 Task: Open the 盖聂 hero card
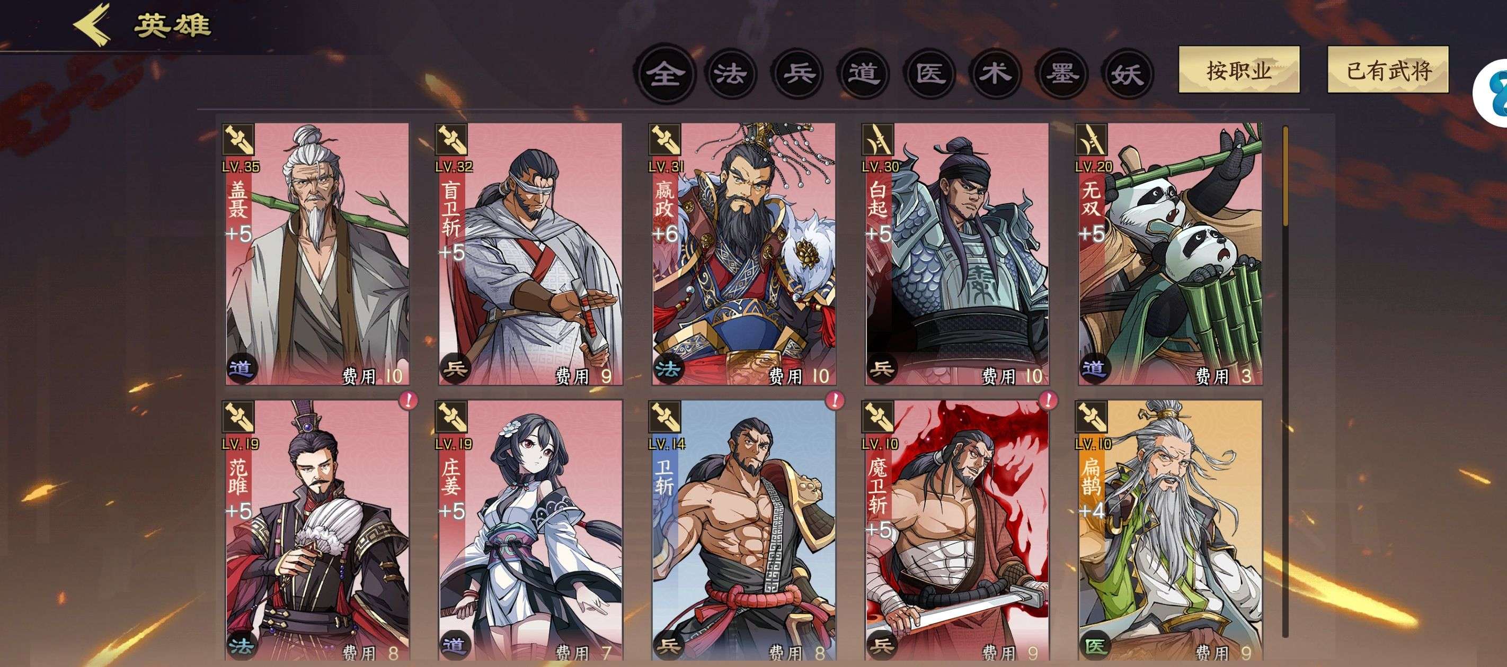click(x=316, y=254)
